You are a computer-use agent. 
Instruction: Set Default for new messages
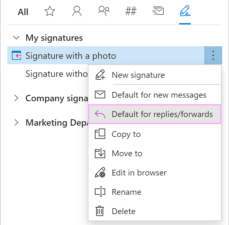[x=155, y=95]
